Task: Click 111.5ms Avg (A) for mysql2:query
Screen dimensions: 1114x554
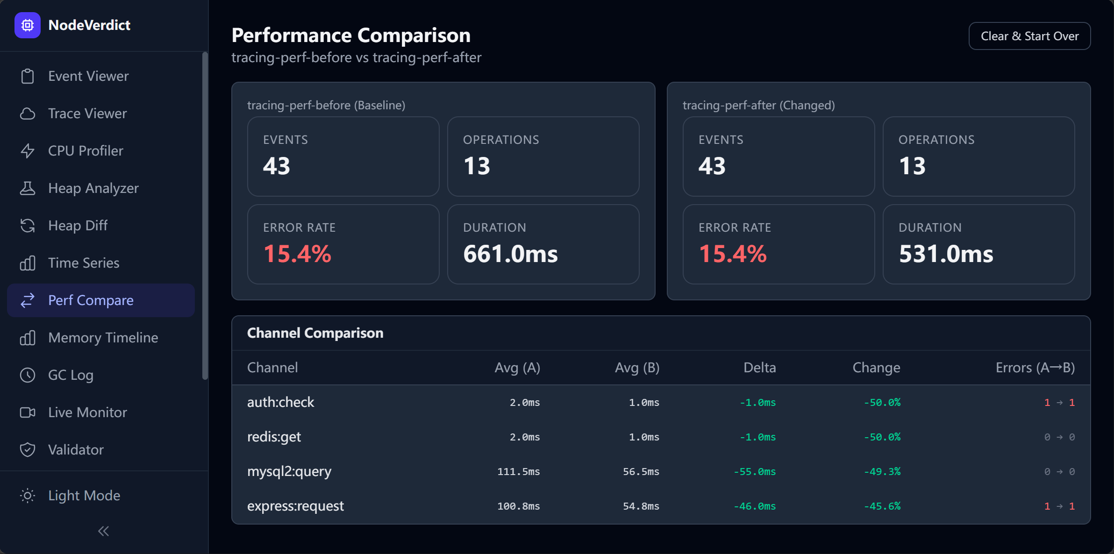Action: coord(518,472)
